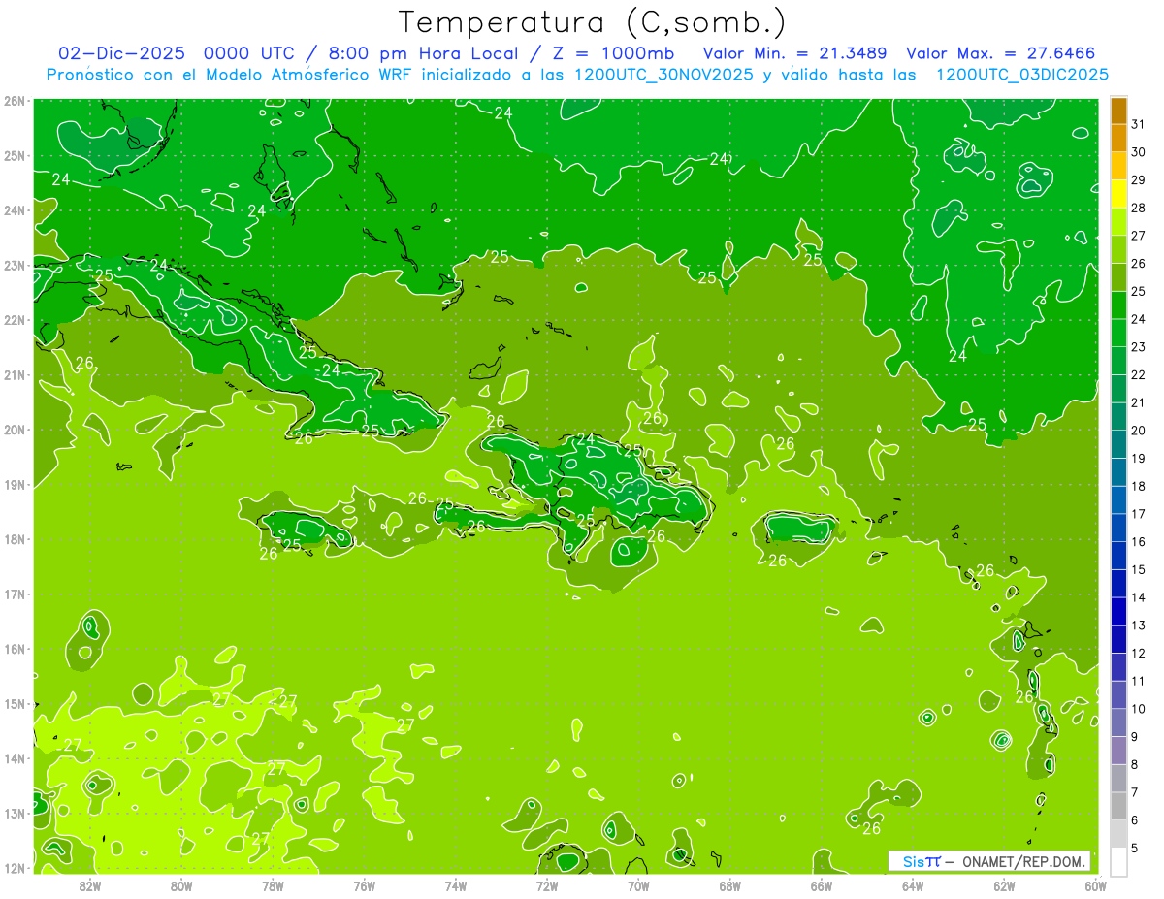This screenshot has height=899, width=1164.
Task: Click the dark orange swatch atop the legend
Action: (1118, 111)
